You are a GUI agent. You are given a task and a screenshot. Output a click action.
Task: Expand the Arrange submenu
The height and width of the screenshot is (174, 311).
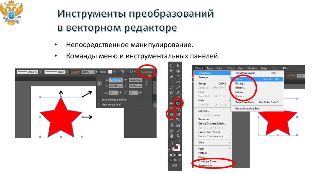[212, 77]
